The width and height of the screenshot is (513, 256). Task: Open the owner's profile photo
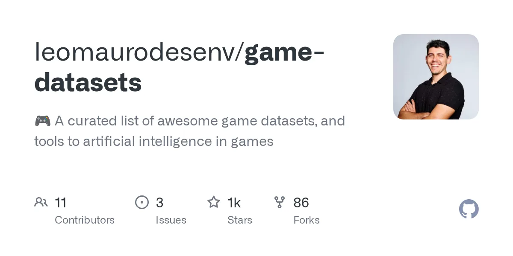click(x=436, y=77)
